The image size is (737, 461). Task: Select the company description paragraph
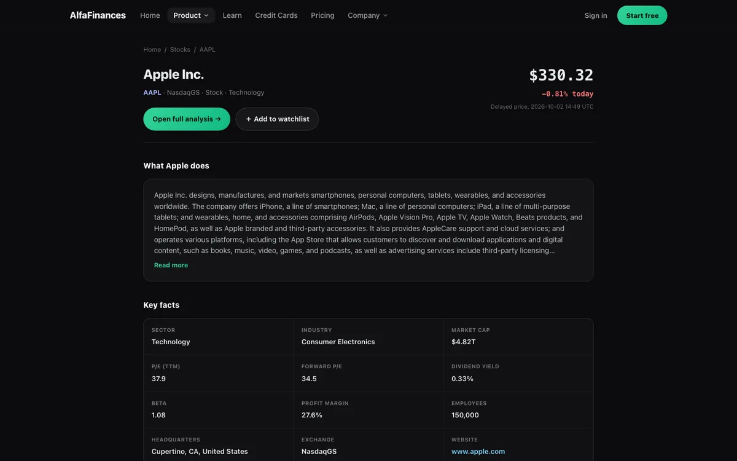click(368, 223)
